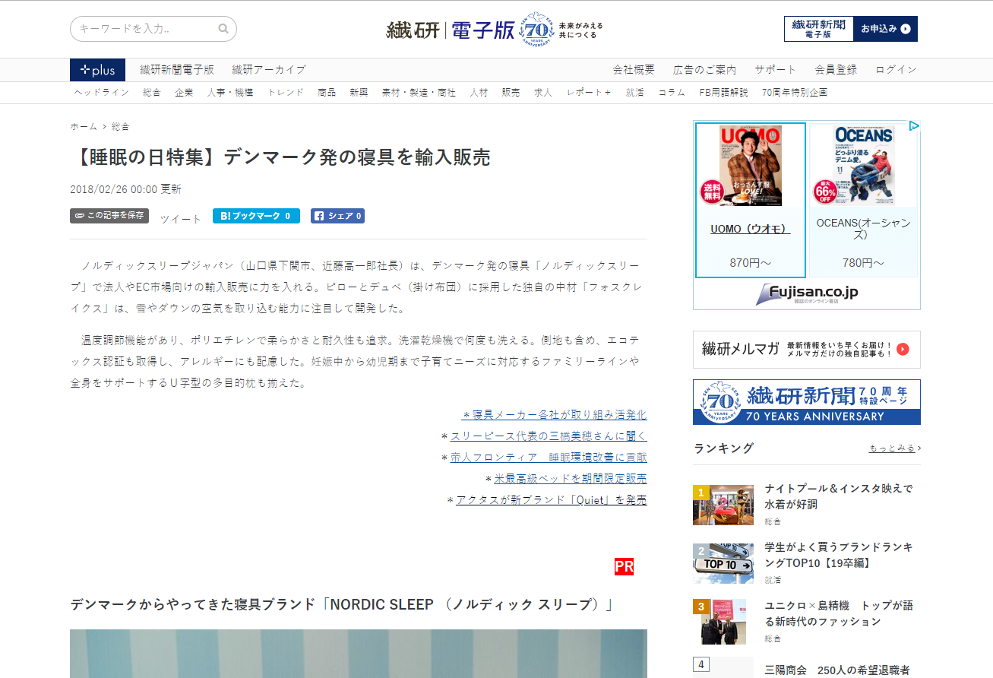The height and width of the screenshot is (678, 993).
Task: Open the UOMO（ウオモ） ad link
Action: coord(751,229)
